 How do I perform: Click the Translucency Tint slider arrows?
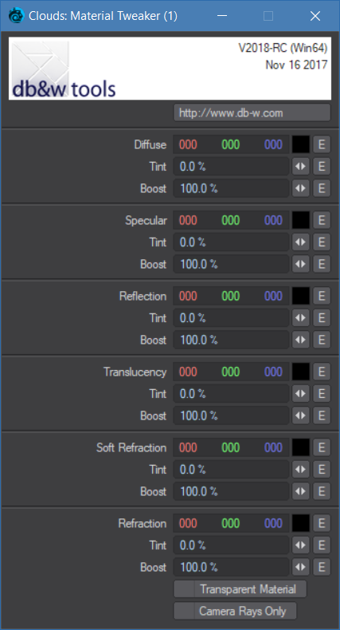(301, 394)
